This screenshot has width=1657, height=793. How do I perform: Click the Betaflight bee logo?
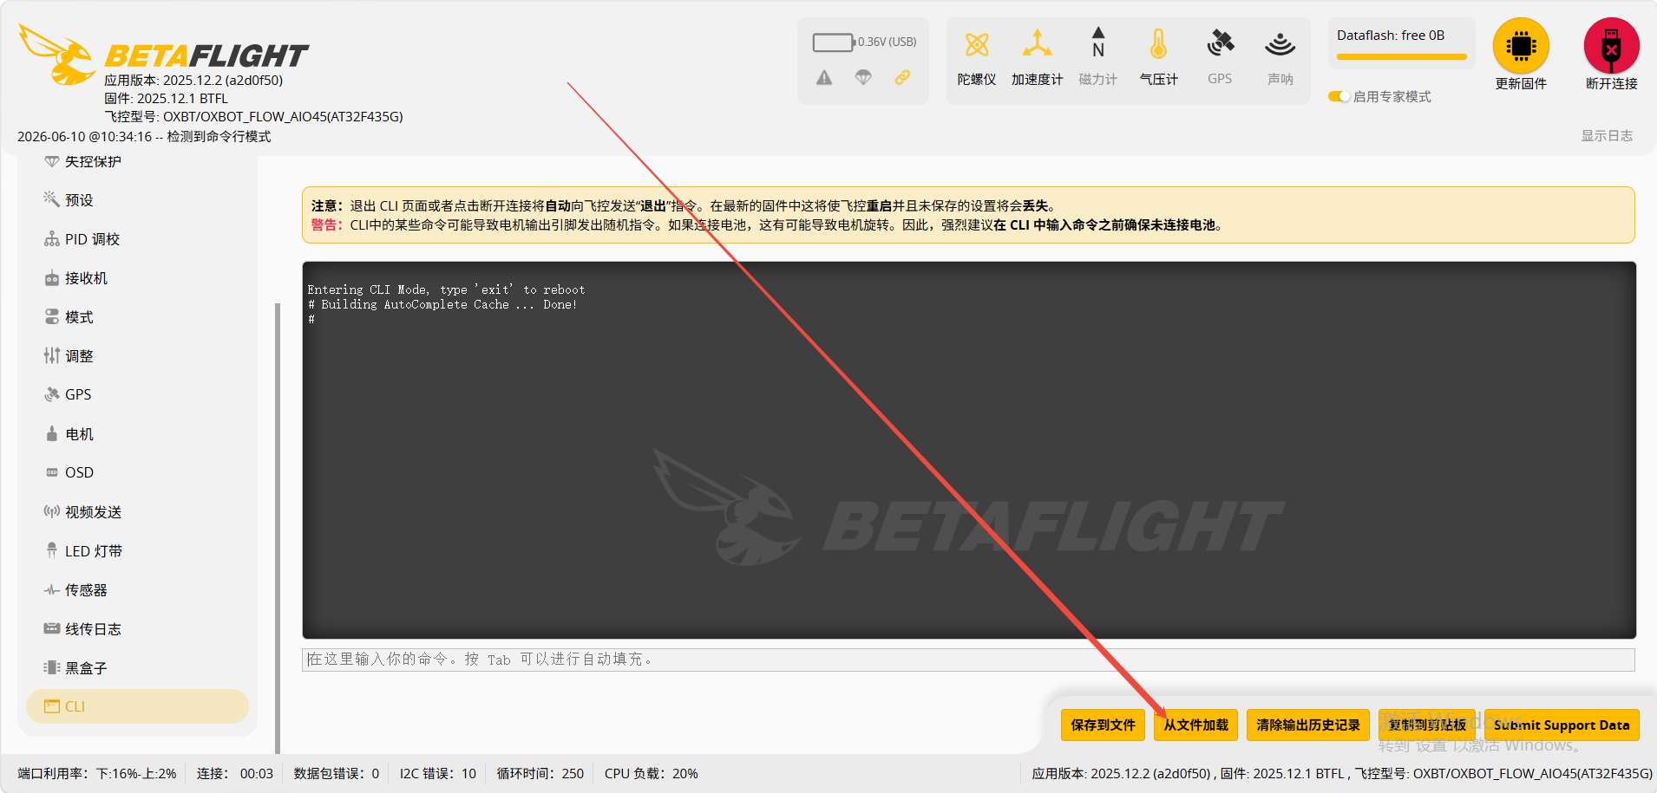57,55
